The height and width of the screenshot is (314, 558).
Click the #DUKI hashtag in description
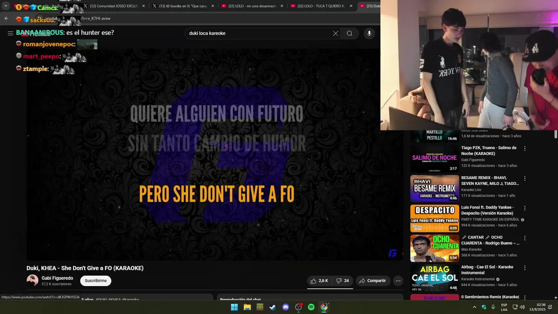point(102,300)
